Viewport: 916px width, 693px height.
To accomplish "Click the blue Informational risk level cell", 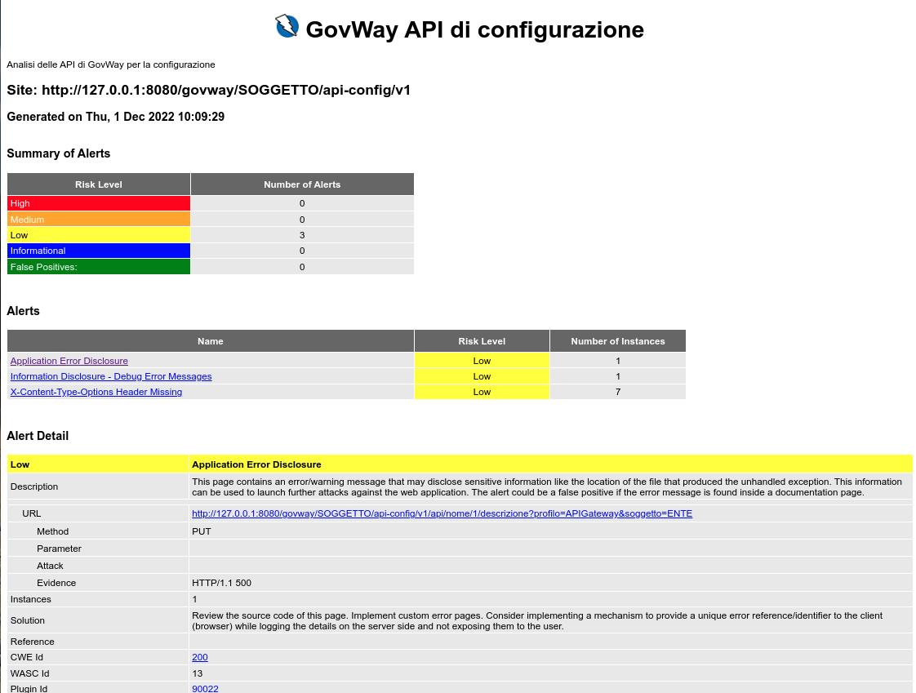I will pyautogui.click(x=99, y=251).
